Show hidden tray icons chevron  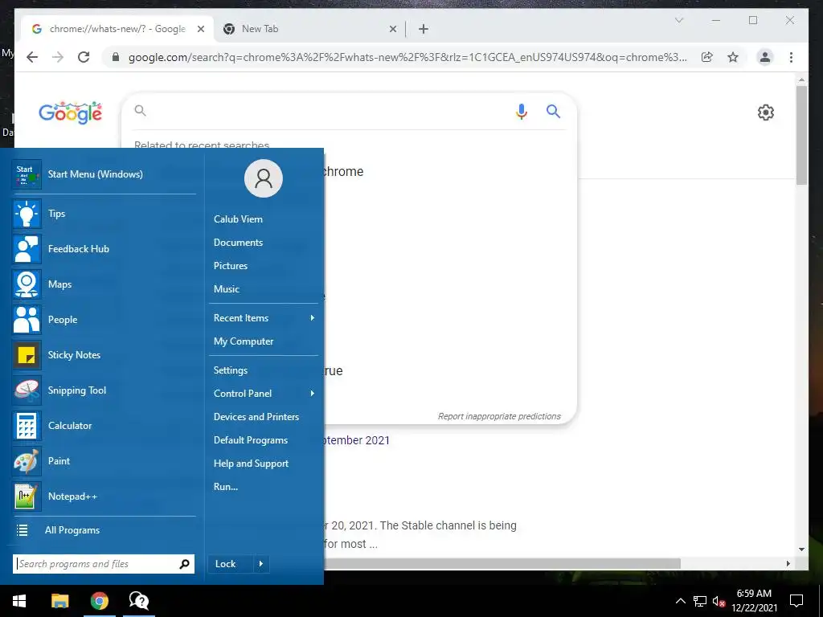(680, 601)
